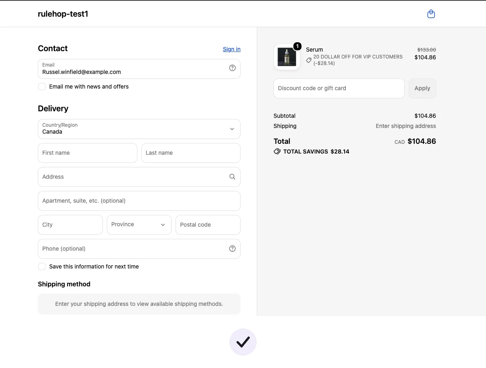The width and height of the screenshot is (486, 368).
Task: Expand the Province dropdown
Action: coord(139,225)
